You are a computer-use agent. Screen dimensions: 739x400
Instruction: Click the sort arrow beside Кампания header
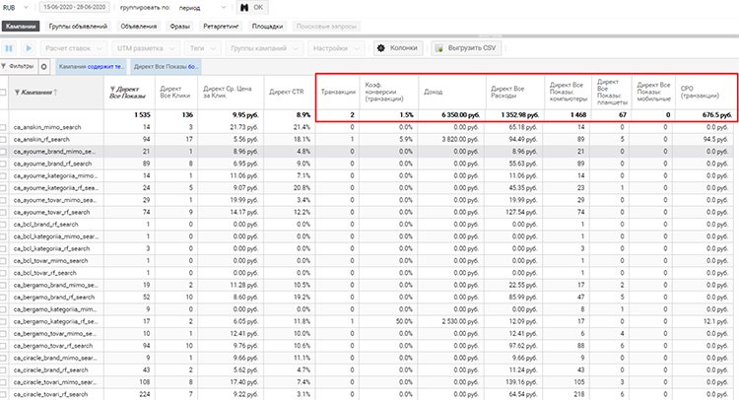pyautogui.click(x=56, y=93)
